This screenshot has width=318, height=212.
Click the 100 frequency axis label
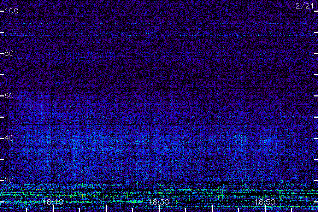click(12, 11)
